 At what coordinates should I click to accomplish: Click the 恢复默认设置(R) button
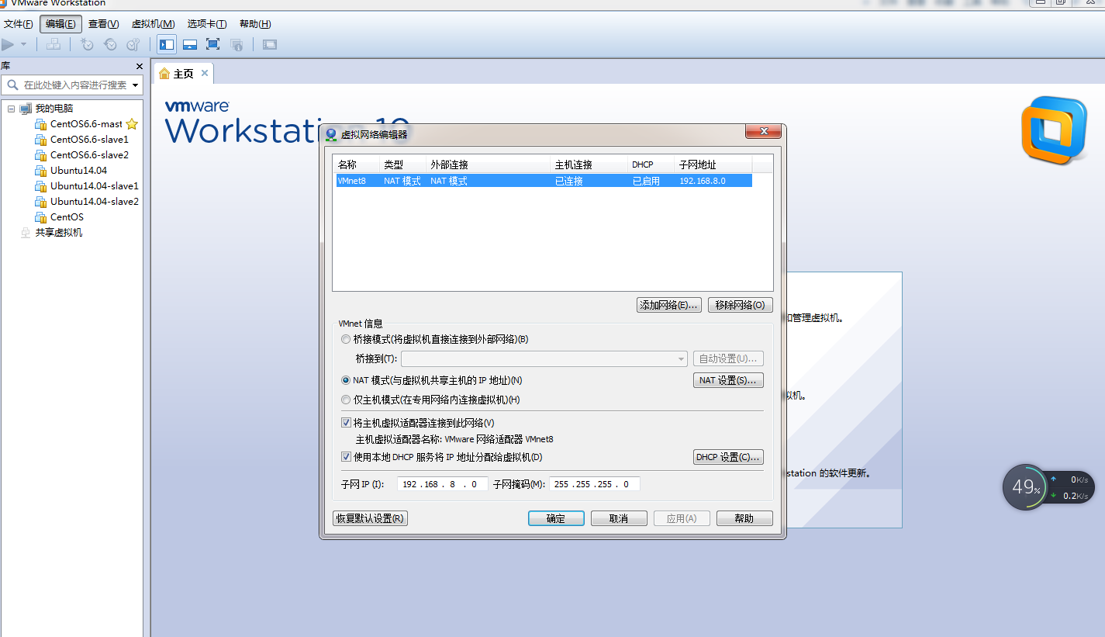click(x=370, y=518)
